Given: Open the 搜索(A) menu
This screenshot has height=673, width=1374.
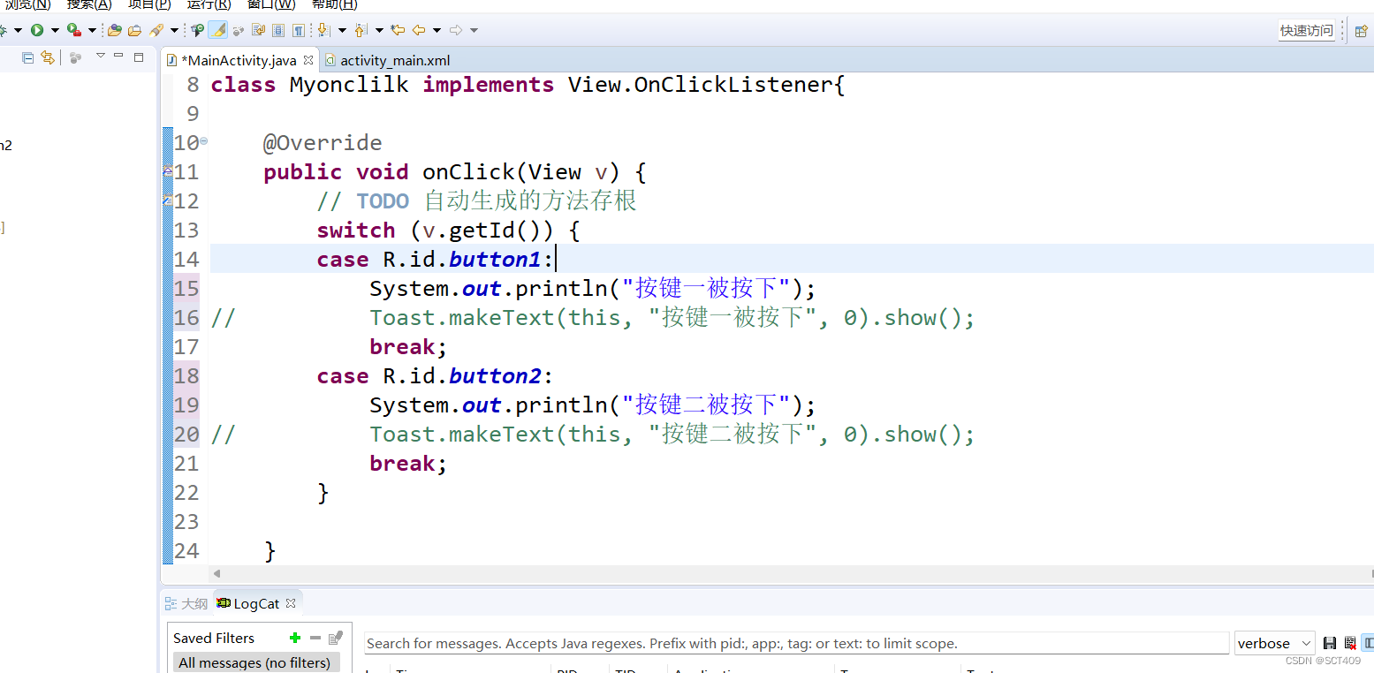Looking at the screenshot, I should [x=89, y=4].
